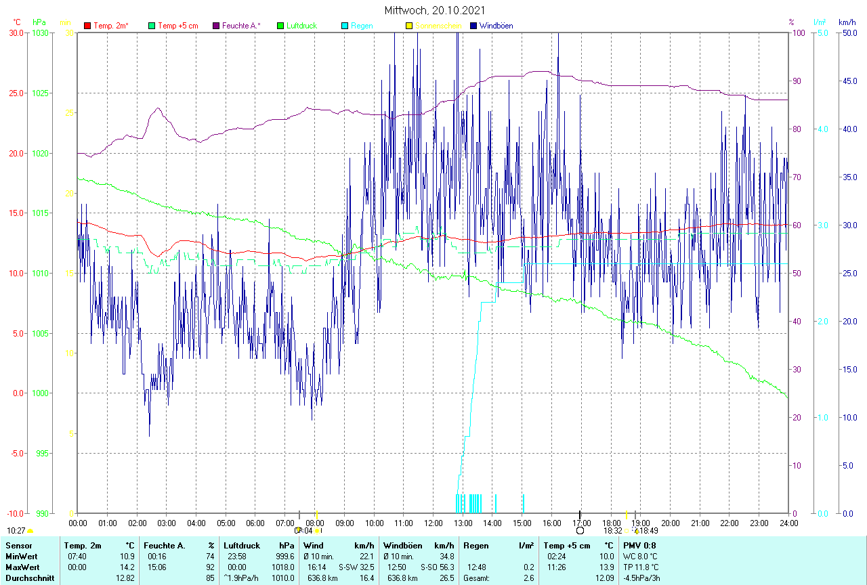Click the rain time '12:48'
Viewport: 867px width, 585px height.
point(478,567)
